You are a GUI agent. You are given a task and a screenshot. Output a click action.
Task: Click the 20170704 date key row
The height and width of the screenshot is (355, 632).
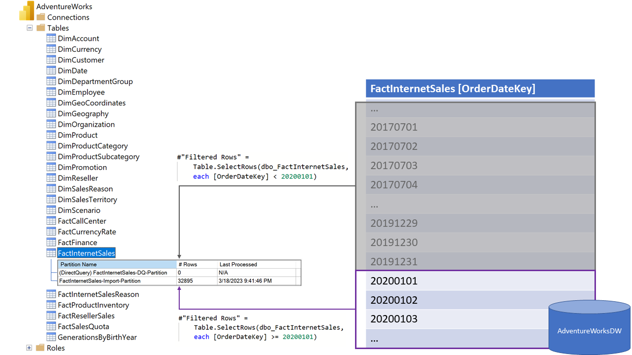tap(480, 185)
